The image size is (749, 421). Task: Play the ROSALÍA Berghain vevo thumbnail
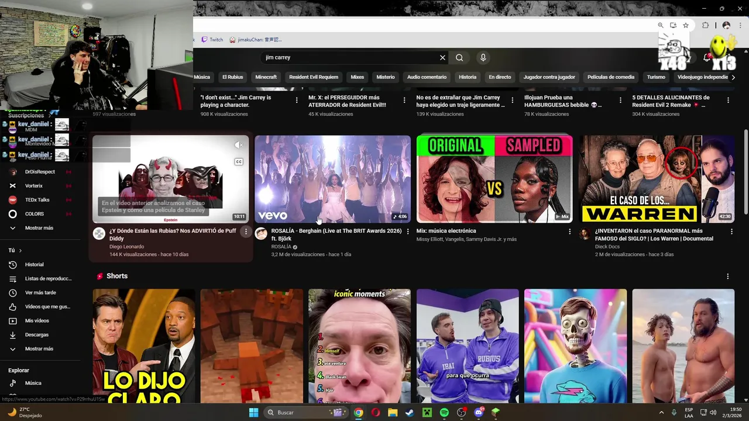click(x=333, y=179)
